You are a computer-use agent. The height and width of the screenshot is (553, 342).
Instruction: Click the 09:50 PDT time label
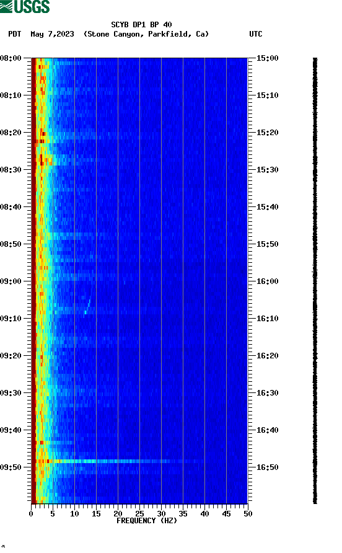[x=11, y=467]
